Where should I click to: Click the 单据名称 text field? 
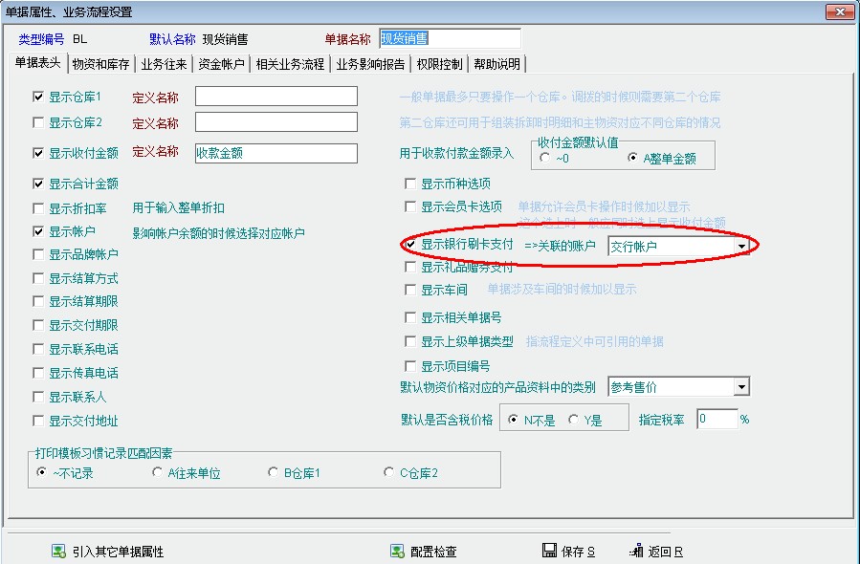450,39
